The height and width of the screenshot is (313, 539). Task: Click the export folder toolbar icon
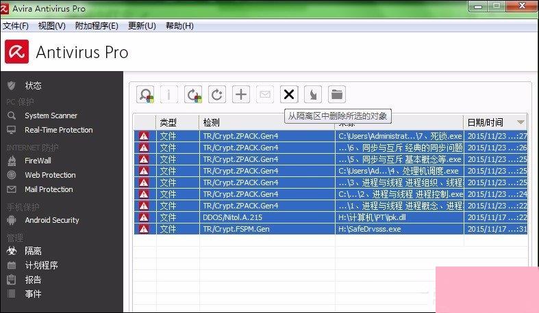tap(337, 94)
